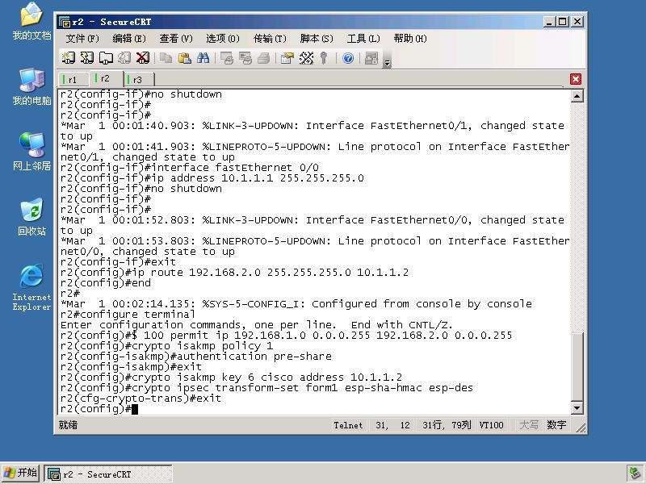Click the SecureCRT title bar system icon

65,22
